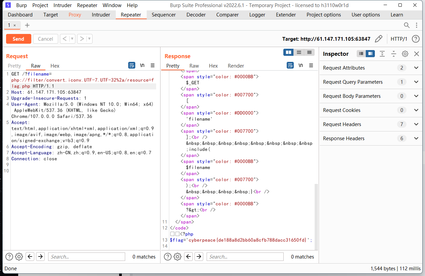Show request in Pretty view
The width and height of the screenshot is (425, 276).
14,66
